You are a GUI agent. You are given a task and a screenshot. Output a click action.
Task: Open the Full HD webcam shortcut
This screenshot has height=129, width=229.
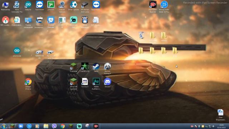[x=62, y=7]
